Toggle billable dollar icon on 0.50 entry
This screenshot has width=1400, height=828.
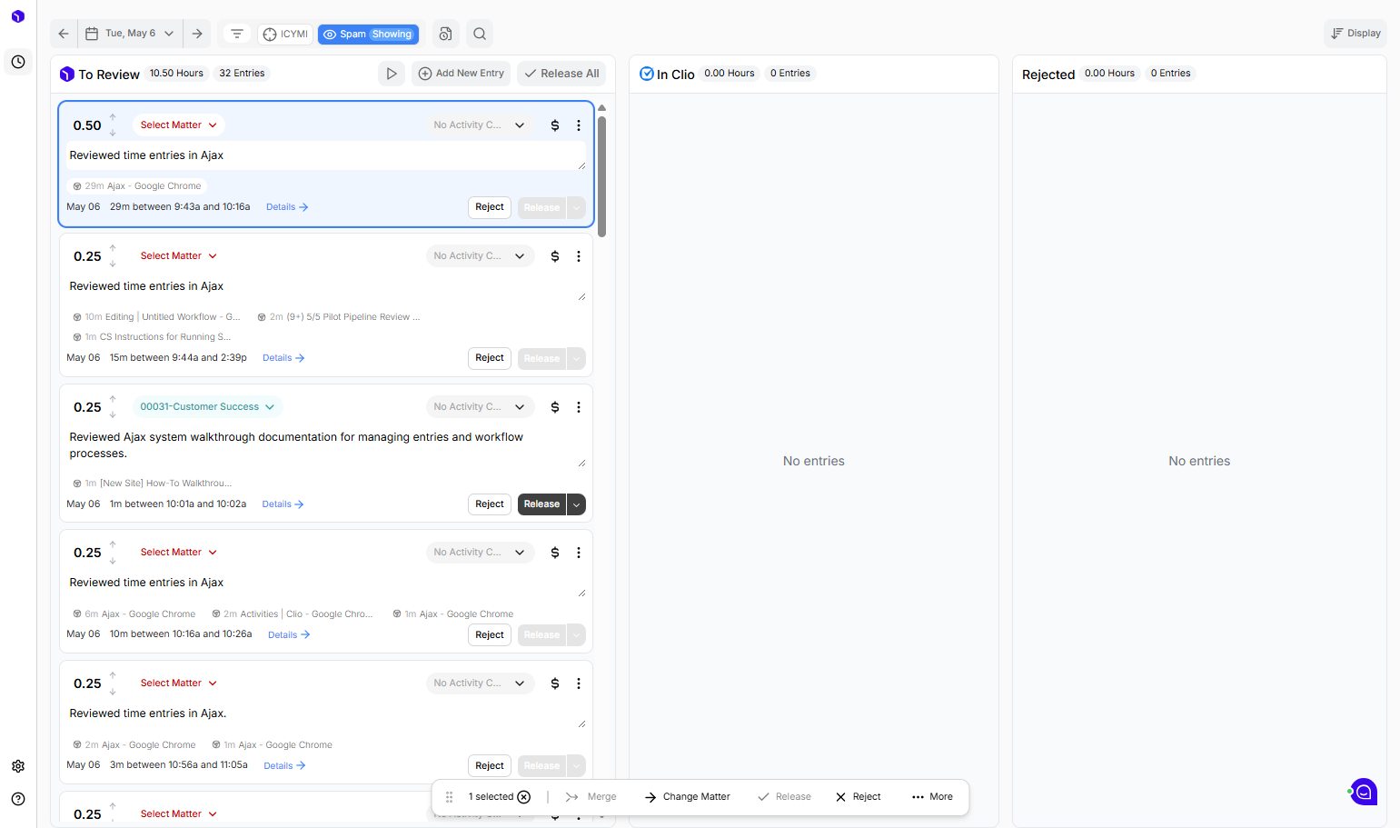[x=555, y=125]
